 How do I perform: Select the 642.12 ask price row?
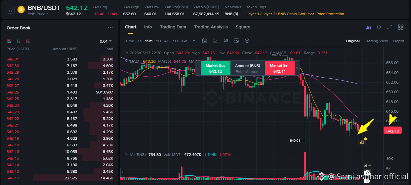pos(60,178)
